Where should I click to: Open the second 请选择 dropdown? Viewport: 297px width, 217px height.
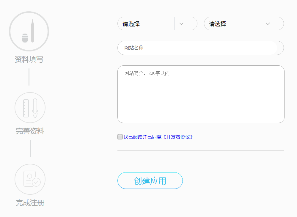tap(244, 23)
